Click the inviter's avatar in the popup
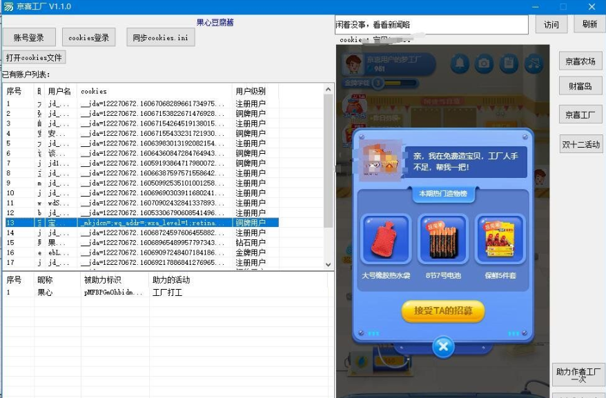Viewport: 606px width, 398px height. coord(381,160)
